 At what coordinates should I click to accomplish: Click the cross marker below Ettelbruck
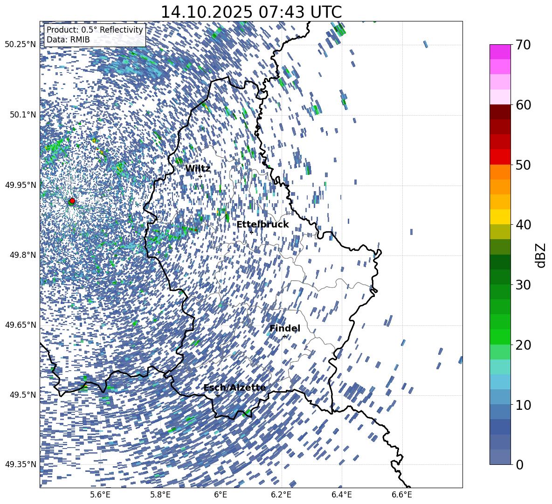(251, 232)
